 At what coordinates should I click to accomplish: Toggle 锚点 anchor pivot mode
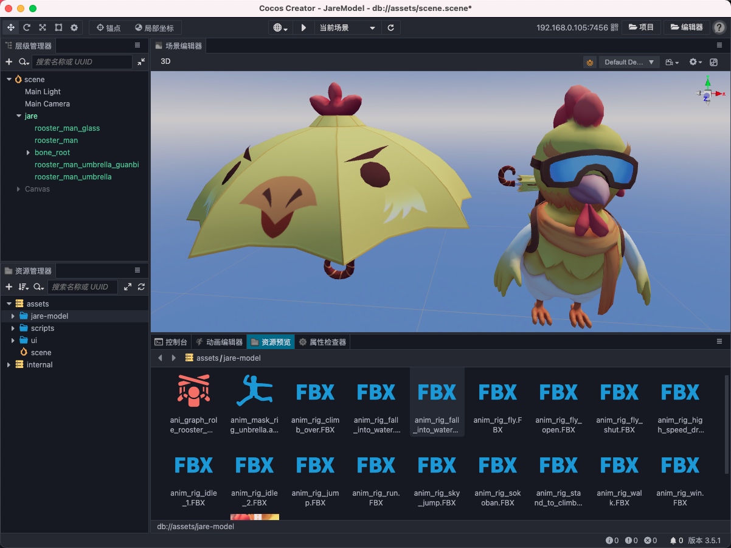pyautogui.click(x=109, y=27)
